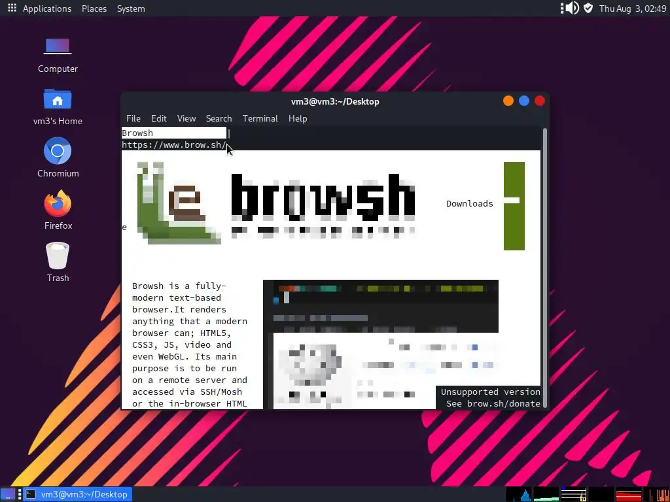This screenshot has width=670, height=502.
Task: Click the date and time clock
Action: [633, 8]
